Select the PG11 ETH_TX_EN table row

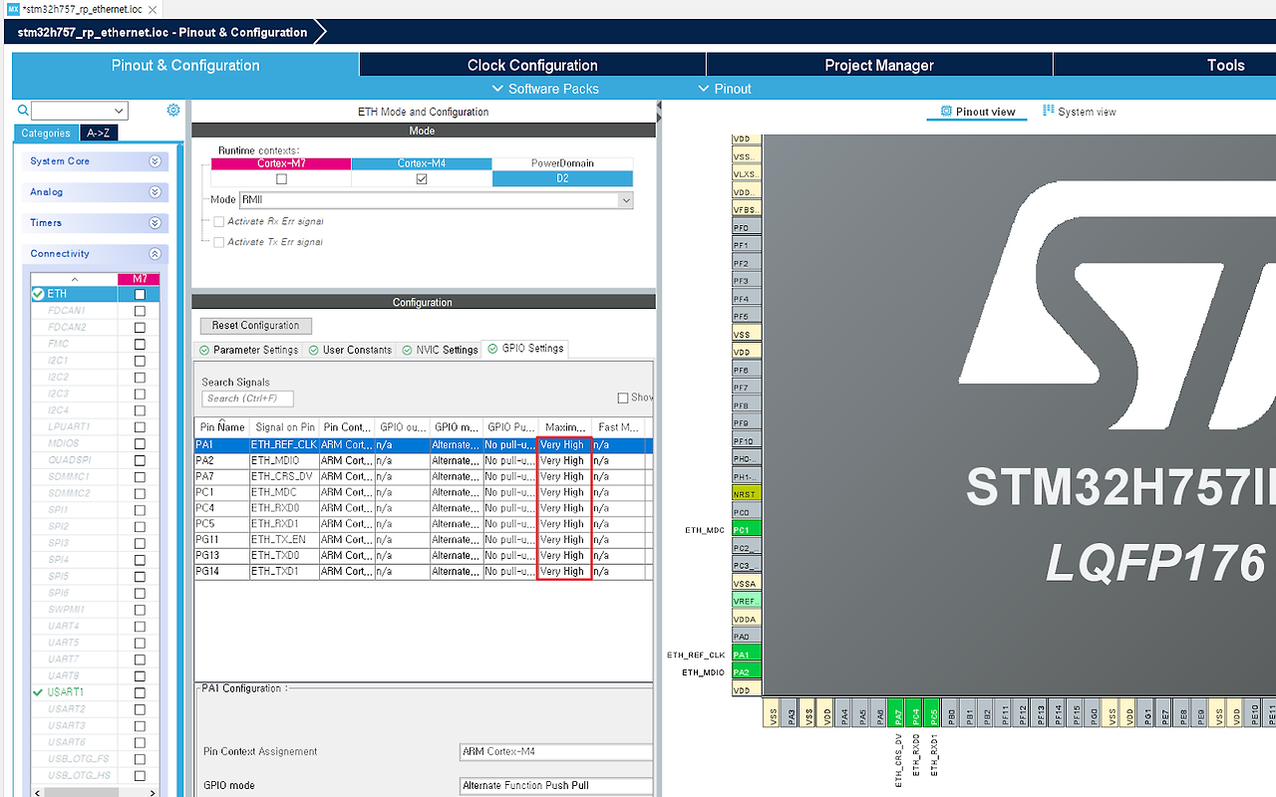click(x=424, y=539)
